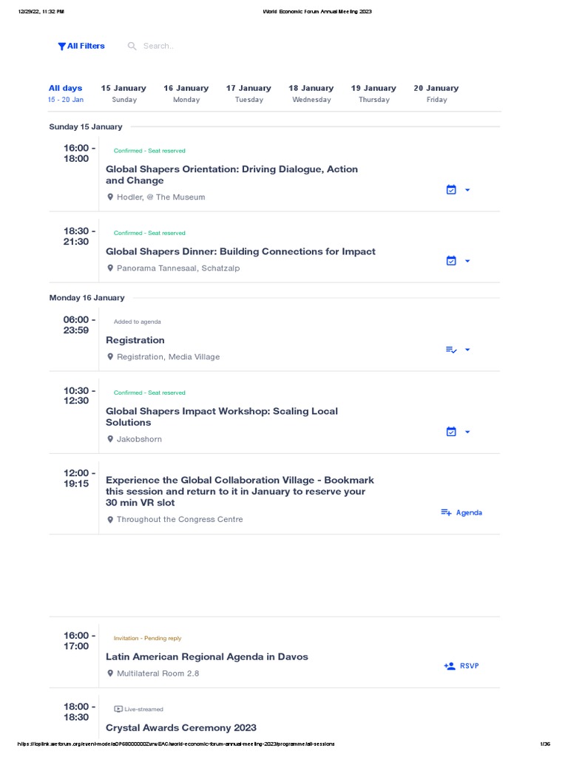Image resolution: width=568 pixels, height=757 pixels.
Task: Switch to the All days tab
Action: (x=66, y=93)
